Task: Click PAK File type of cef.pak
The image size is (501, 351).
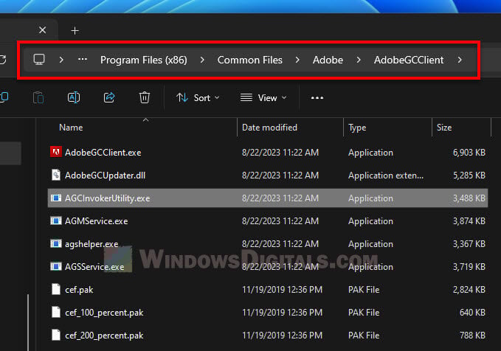Action: pyautogui.click(x=364, y=290)
